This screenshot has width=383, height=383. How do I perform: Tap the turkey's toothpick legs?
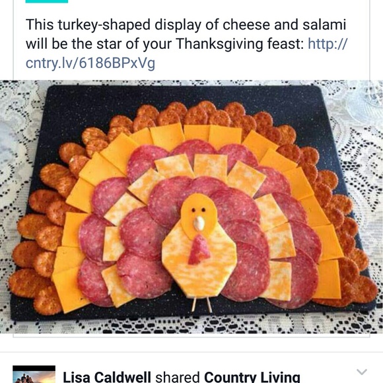click(202, 305)
